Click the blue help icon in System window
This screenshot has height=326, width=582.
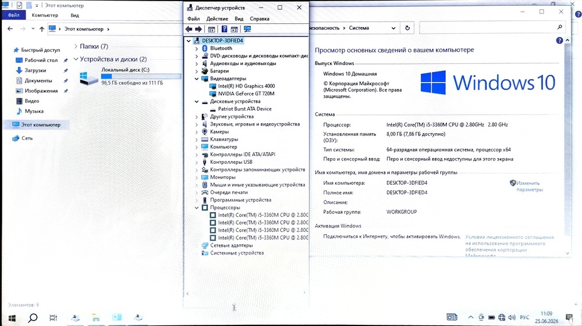(559, 41)
